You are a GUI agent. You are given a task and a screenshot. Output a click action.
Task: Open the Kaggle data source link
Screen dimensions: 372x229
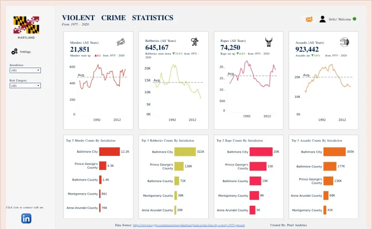click(189, 225)
